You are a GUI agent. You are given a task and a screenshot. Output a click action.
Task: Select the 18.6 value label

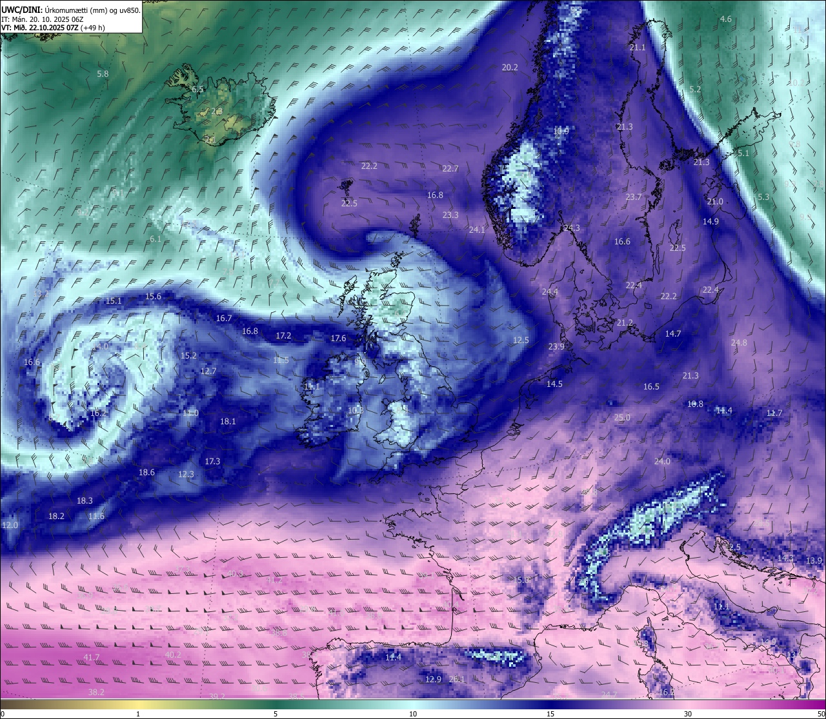(146, 473)
